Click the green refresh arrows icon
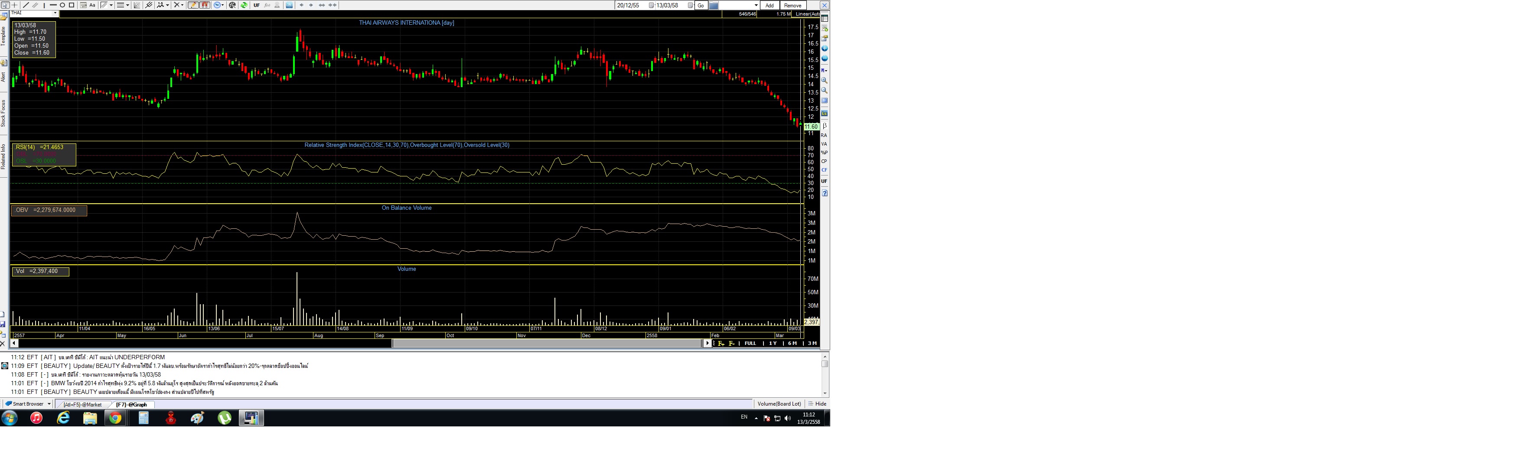The width and height of the screenshot is (1526, 468). 244,5
